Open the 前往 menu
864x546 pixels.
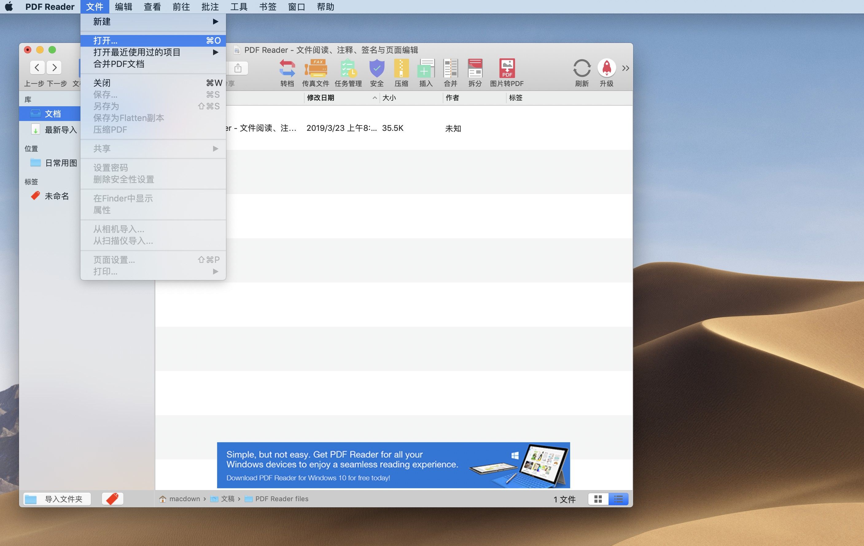181,6
